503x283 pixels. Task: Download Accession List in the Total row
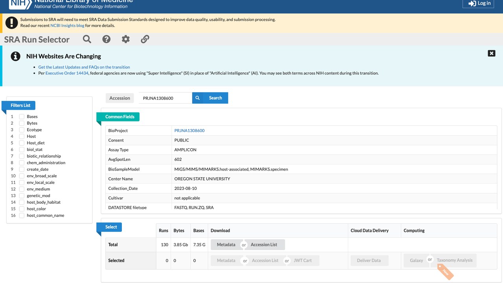point(264,244)
